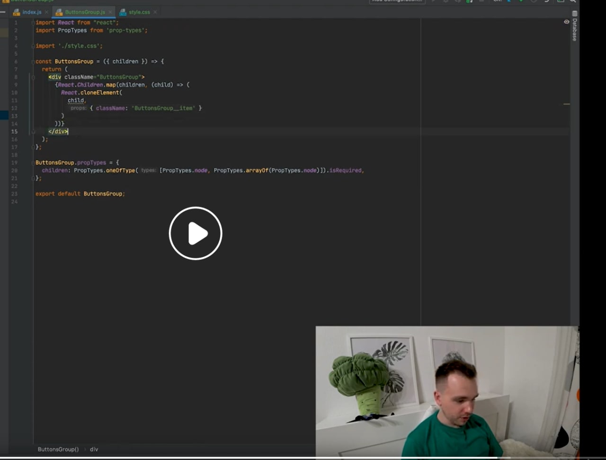The height and width of the screenshot is (460, 606).
Task: Click line number 23 in the gutter
Action: click(x=15, y=194)
